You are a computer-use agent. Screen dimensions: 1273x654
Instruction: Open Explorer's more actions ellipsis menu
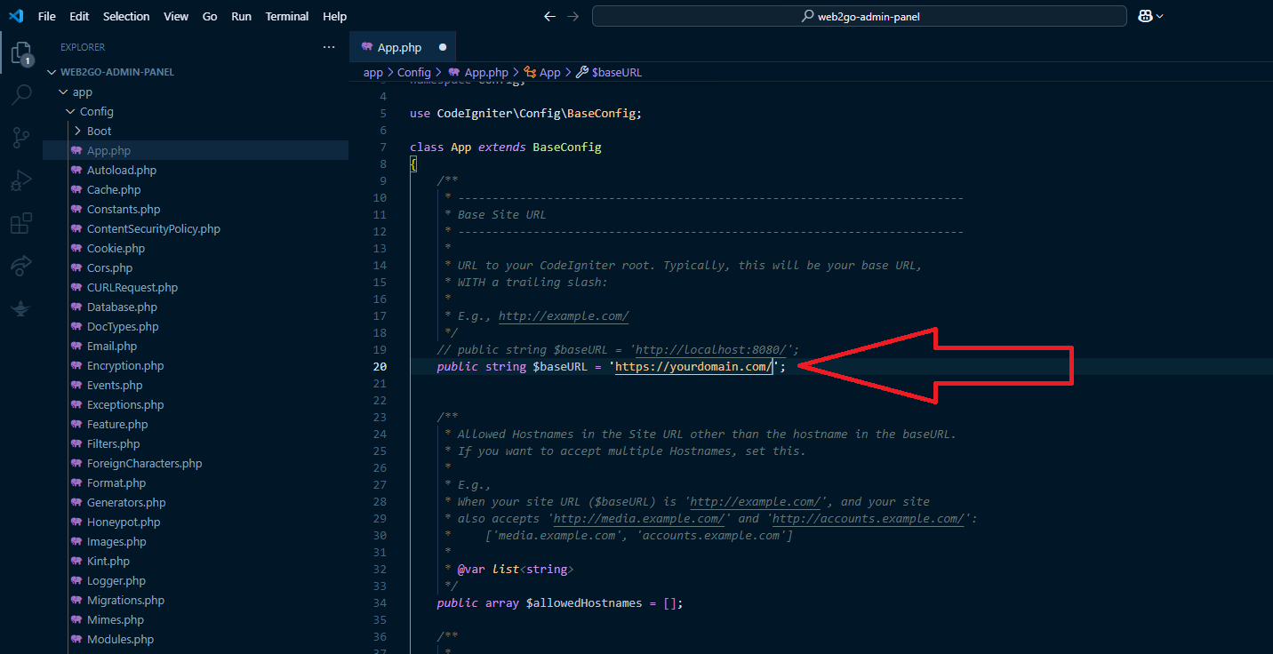[x=329, y=47]
